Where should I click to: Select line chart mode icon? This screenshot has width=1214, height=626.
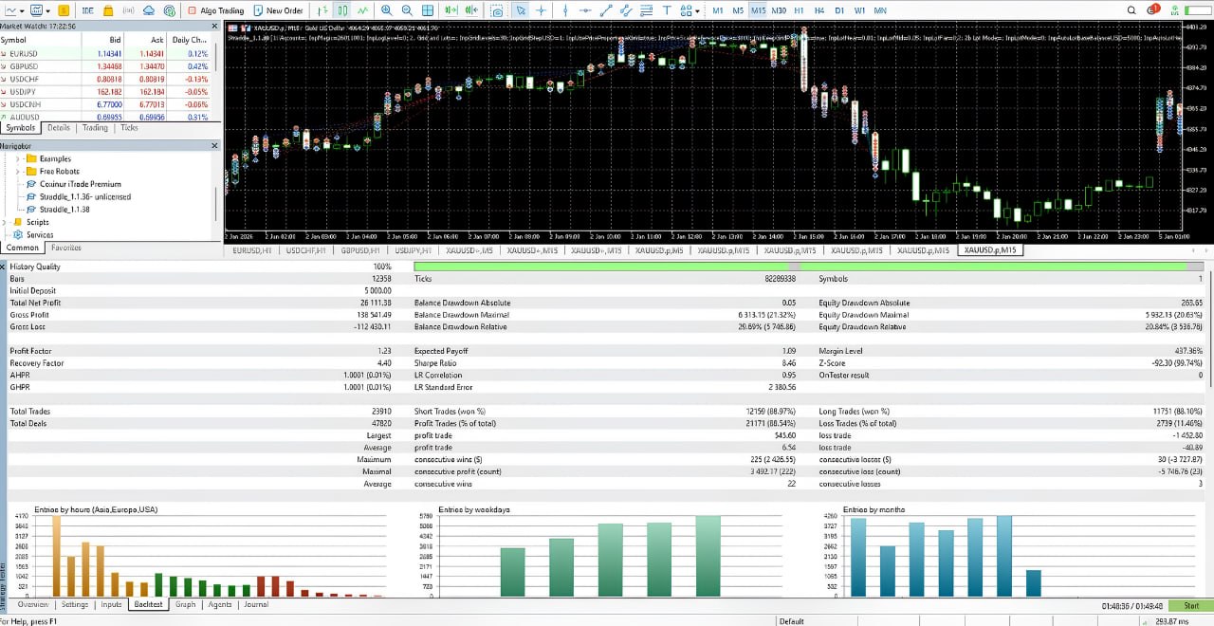coord(362,10)
